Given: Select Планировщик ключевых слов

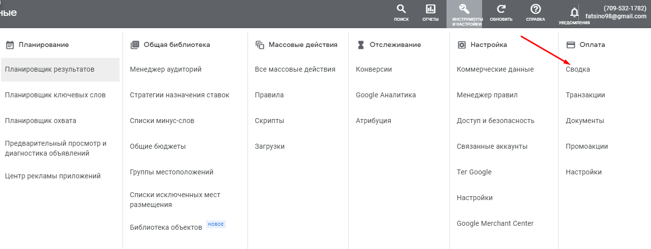Looking at the screenshot, I should [x=55, y=95].
